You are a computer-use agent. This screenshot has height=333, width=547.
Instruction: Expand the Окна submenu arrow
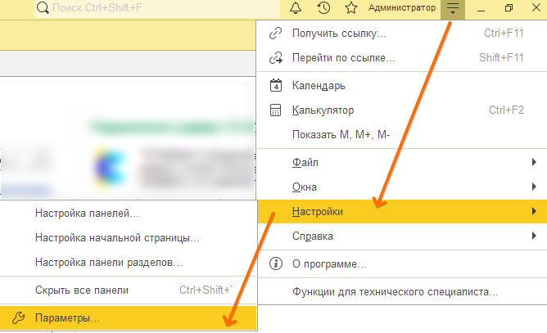point(533,187)
